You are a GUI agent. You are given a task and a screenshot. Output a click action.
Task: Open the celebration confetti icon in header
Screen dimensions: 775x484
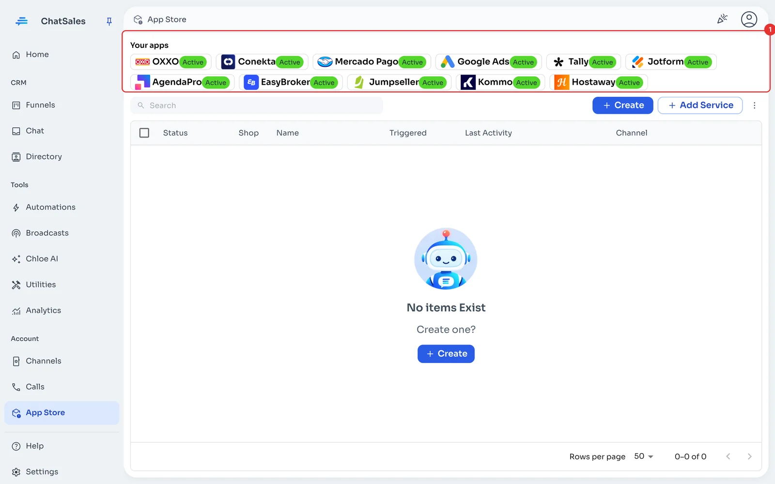click(722, 19)
